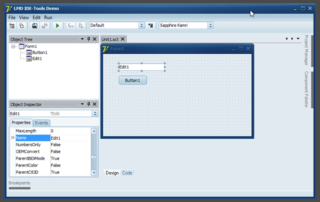Select Button1 in the Object Tree
320x202 pixels.
pos(39,53)
